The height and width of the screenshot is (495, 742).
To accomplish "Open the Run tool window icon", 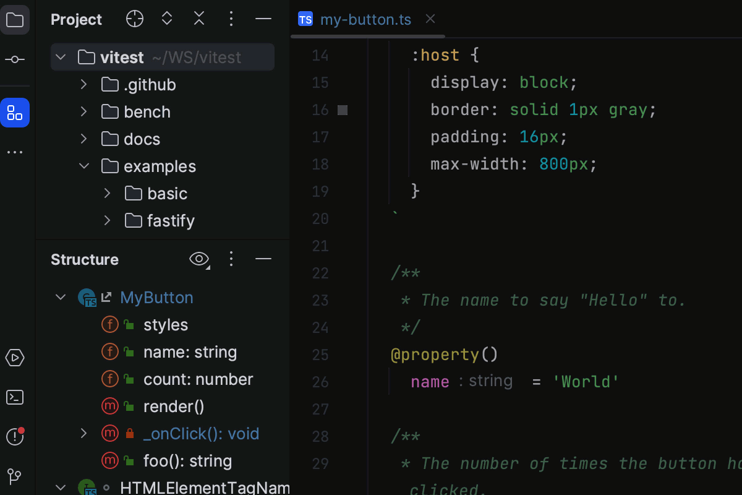I will 15,358.
